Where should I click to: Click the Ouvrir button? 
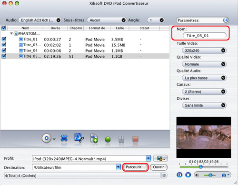159,167
